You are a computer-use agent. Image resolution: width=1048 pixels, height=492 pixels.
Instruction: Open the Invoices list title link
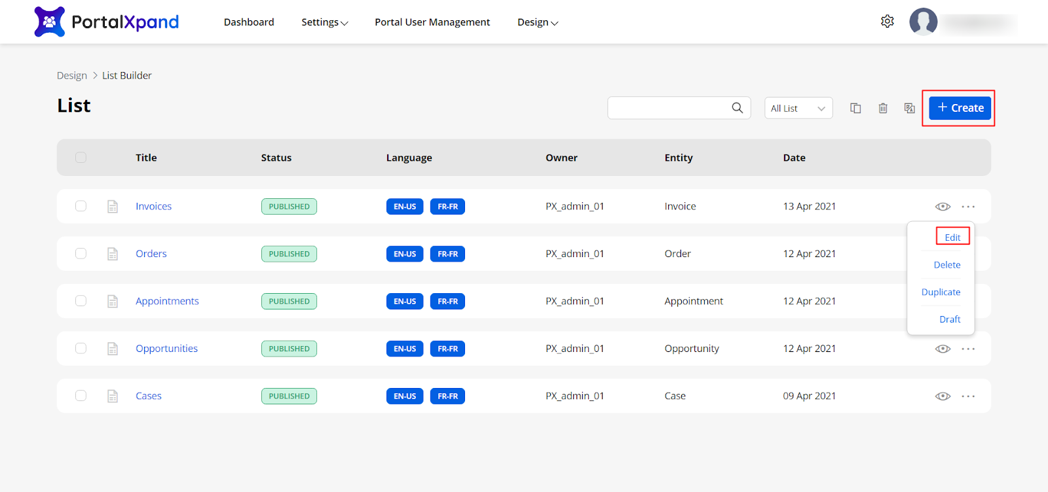click(153, 206)
